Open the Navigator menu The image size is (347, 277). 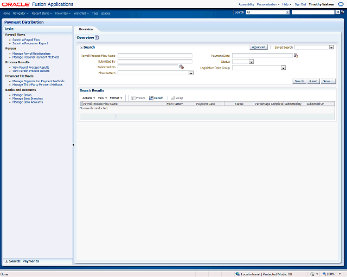[x=21, y=12]
